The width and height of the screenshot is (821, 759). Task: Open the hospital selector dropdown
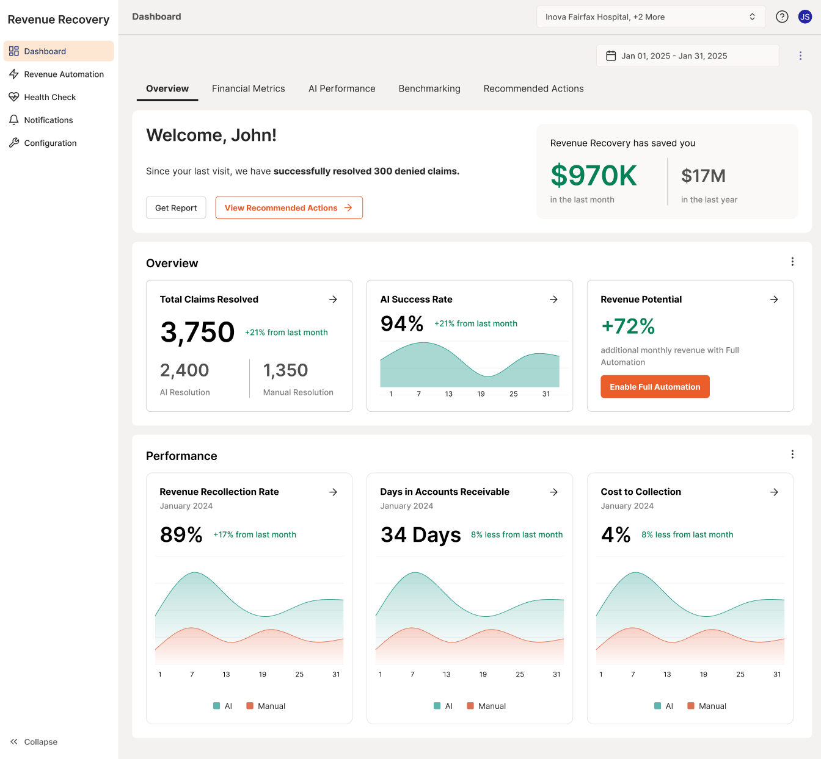[651, 17]
